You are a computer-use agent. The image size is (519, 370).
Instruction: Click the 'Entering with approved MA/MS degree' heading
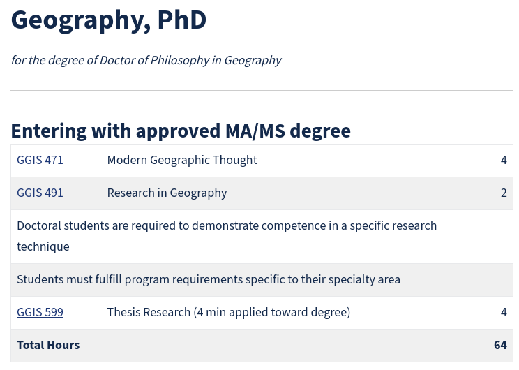tap(181, 131)
